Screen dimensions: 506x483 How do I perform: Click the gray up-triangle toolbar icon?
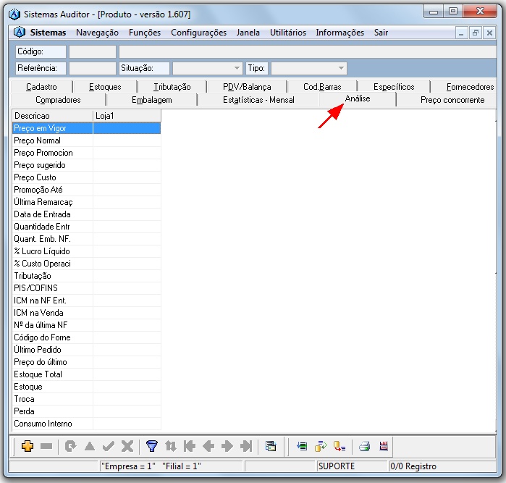point(90,446)
